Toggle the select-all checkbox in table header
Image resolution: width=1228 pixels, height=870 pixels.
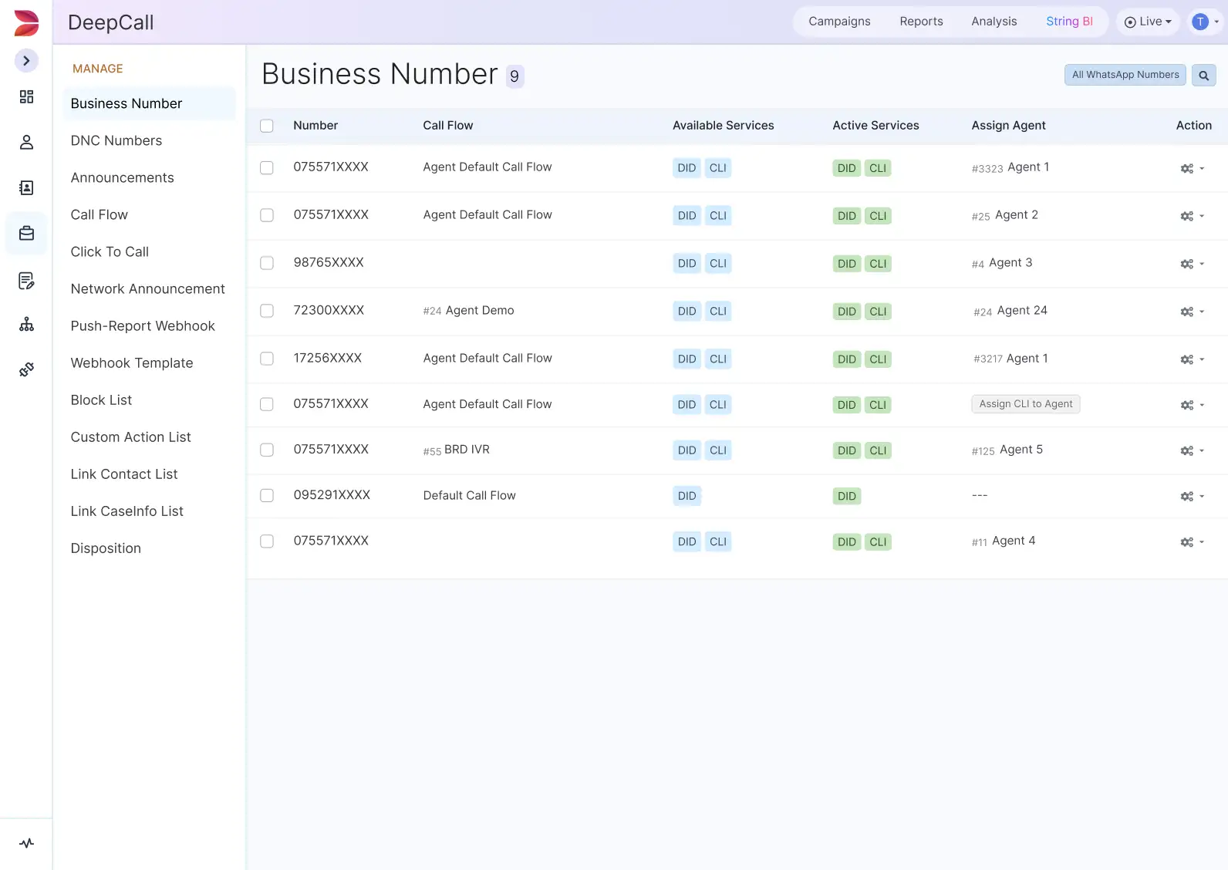tap(267, 126)
